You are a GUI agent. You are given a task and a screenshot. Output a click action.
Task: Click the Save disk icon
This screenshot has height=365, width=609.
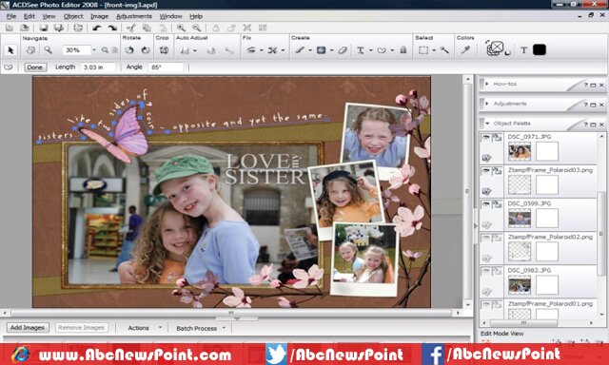coord(44,28)
